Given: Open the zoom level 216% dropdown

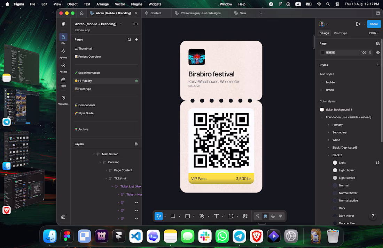Looking at the screenshot, I should 374,33.
